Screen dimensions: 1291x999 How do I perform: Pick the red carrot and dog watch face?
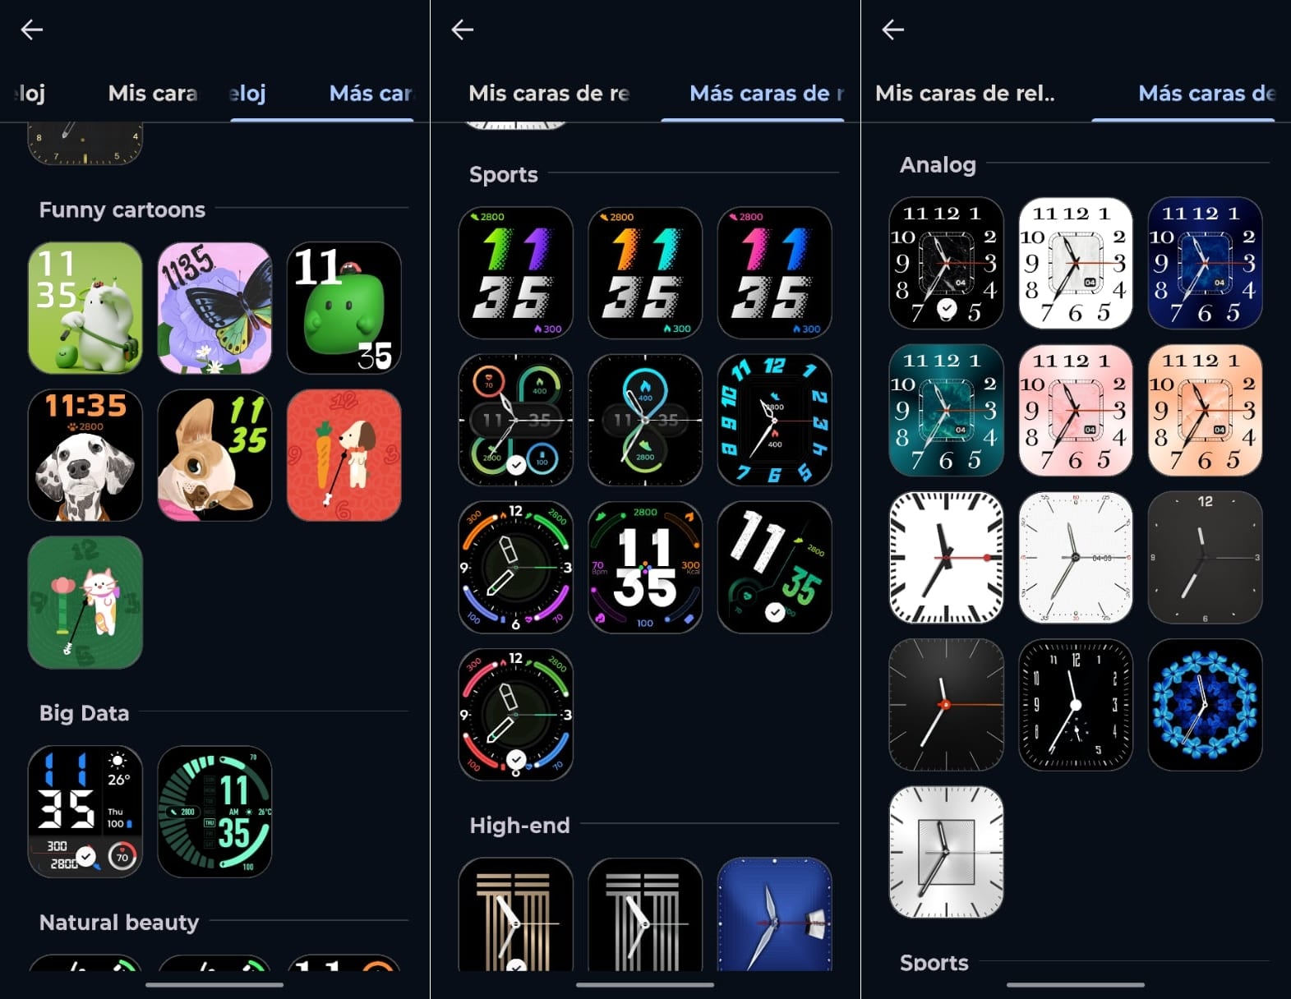pos(344,455)
